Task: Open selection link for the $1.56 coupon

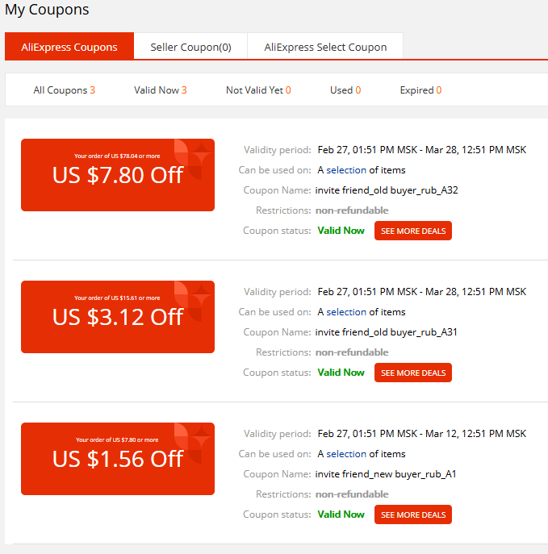Action: tap(346, 454)
